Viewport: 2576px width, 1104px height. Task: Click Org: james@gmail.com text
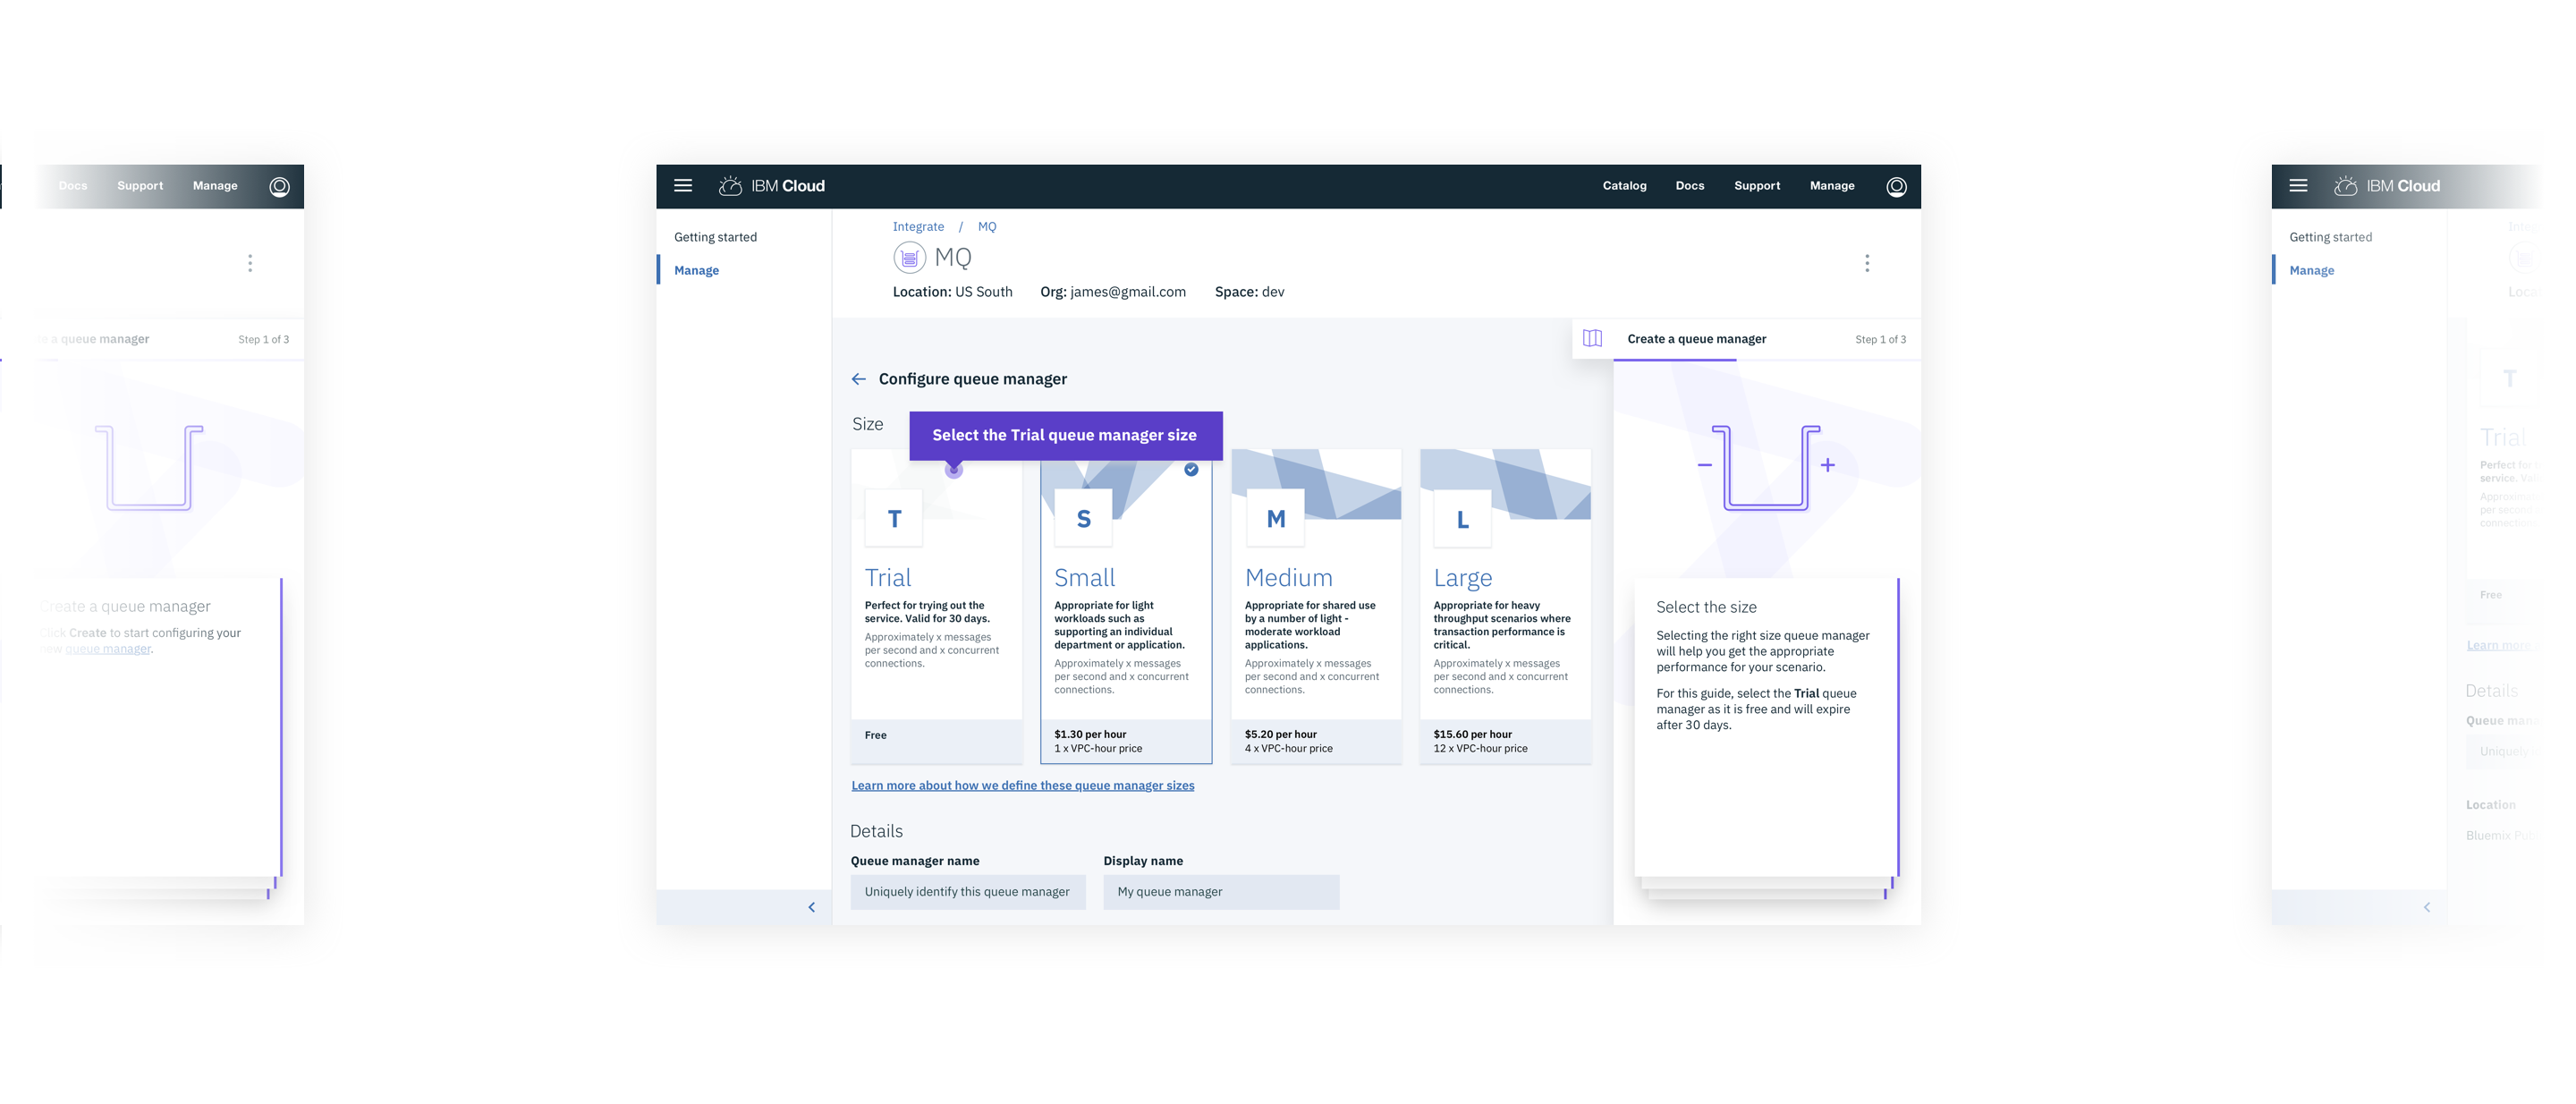(x=1112, y=292)
